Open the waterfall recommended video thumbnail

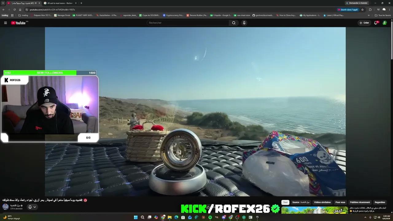click(x=314, y=210)
